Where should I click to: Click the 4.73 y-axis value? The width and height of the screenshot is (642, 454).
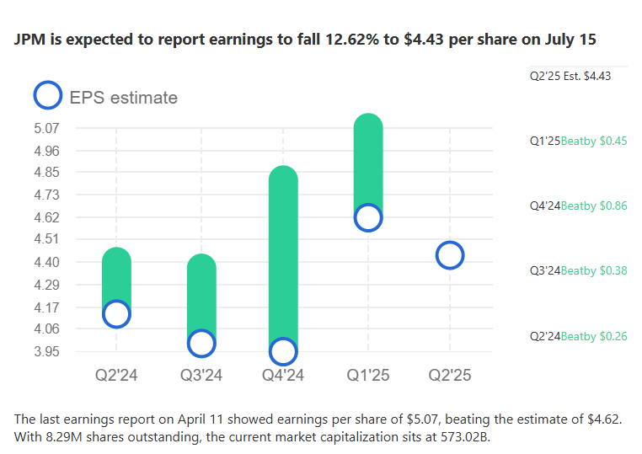tap(46, 195)
